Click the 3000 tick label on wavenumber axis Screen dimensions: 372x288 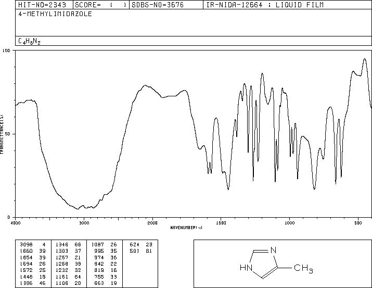pyautogui.click(x=84, y=223)
